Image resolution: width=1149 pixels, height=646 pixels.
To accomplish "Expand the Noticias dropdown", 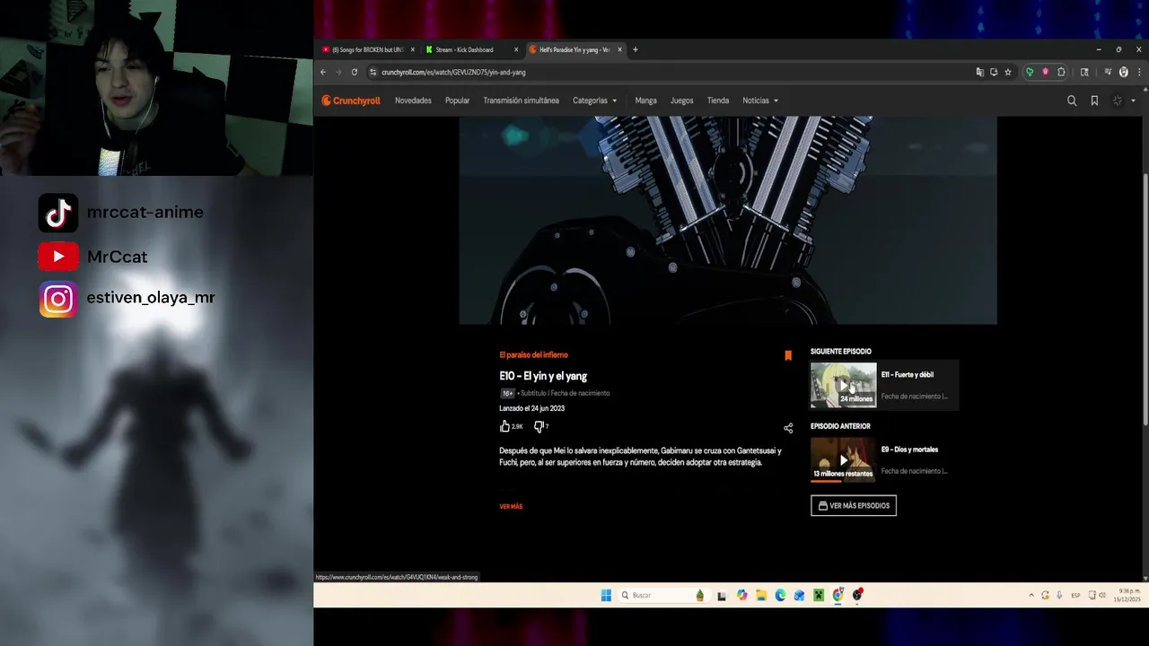I will pos(760,100).
